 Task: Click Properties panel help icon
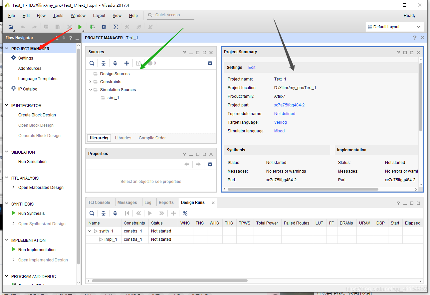[x=184, y=154]
